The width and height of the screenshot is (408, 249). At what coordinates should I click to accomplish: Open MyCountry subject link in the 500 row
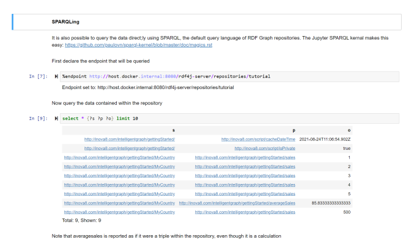(119, 212)
